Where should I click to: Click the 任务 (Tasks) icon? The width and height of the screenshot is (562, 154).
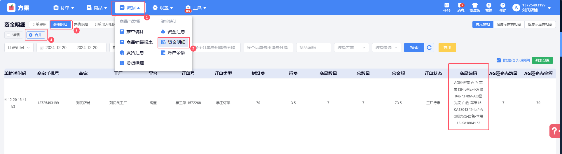point(446,7)
